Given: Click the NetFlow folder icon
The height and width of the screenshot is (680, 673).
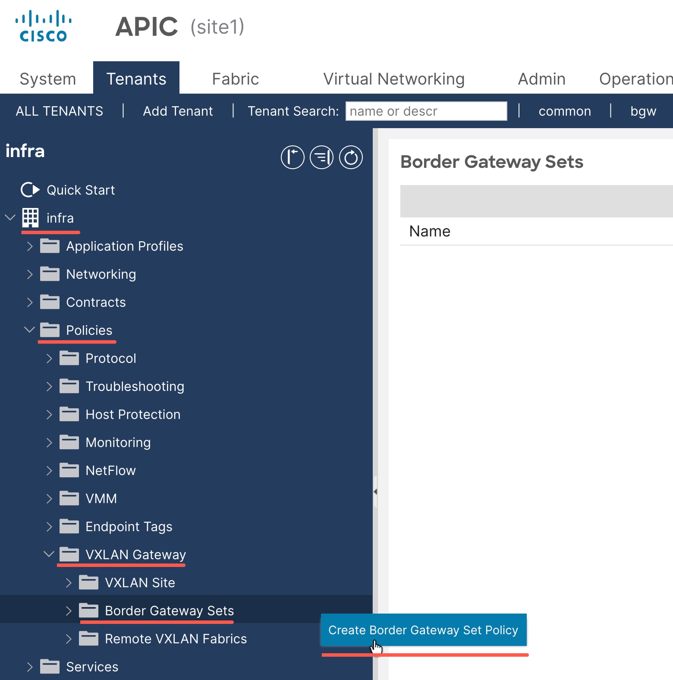Looking at the screenshot, I should point(69,470).
